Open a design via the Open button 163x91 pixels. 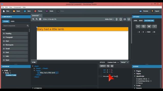coord(16,11)
